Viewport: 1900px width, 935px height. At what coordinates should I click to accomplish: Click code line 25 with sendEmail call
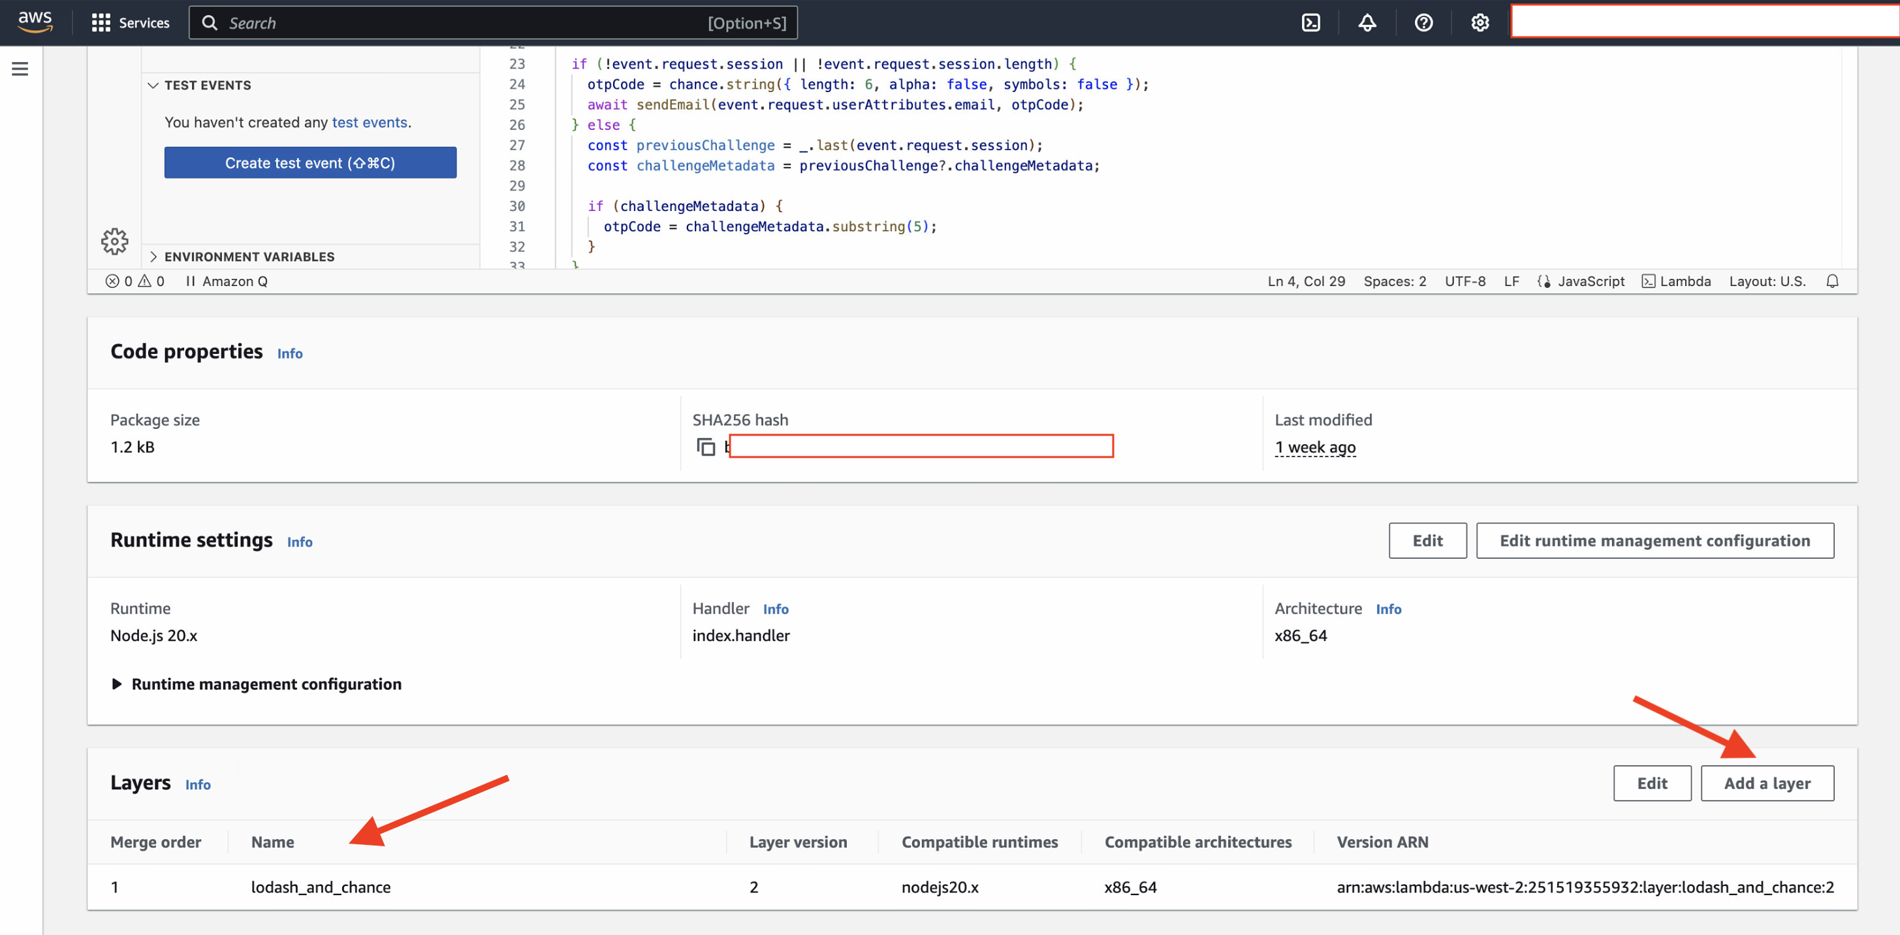pos(835,104)
